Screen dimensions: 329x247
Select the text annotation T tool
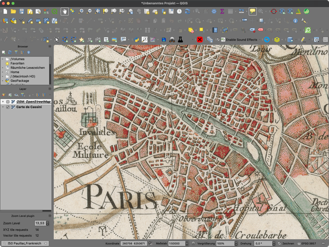106,39
